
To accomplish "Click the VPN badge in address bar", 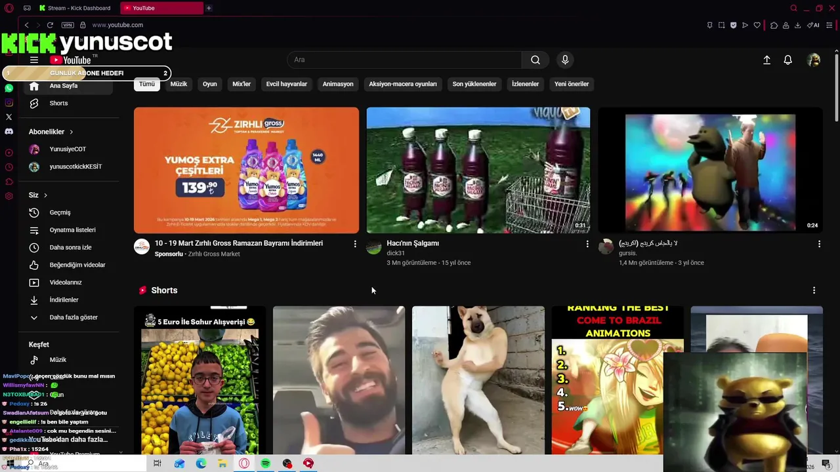I will 68,25.
